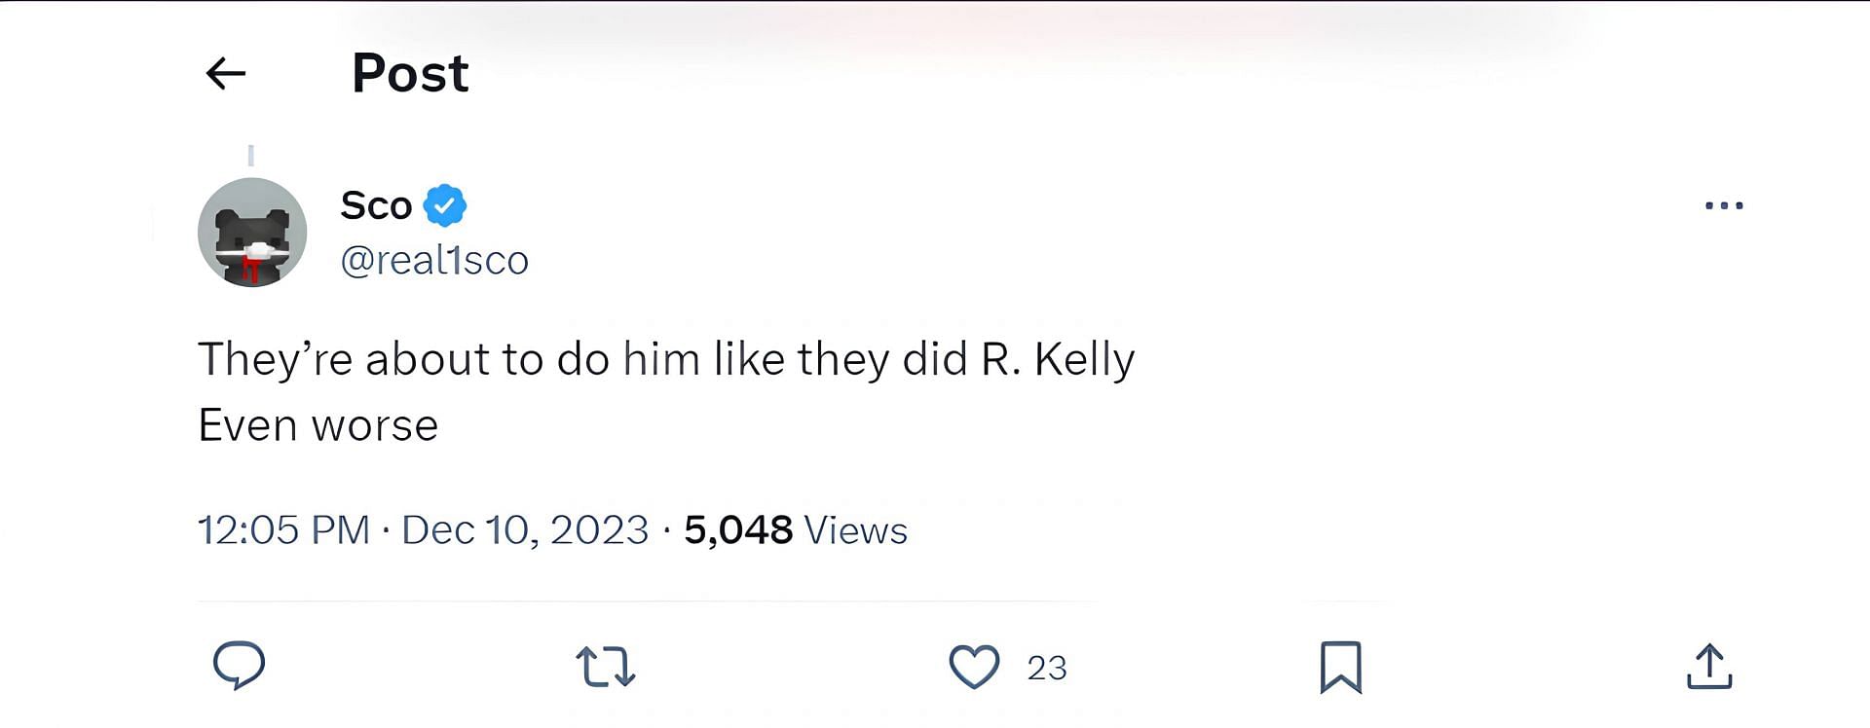Repost using the two-arrows icon
This screenshot has height=728, width=1870.
[x=605, y=668]
